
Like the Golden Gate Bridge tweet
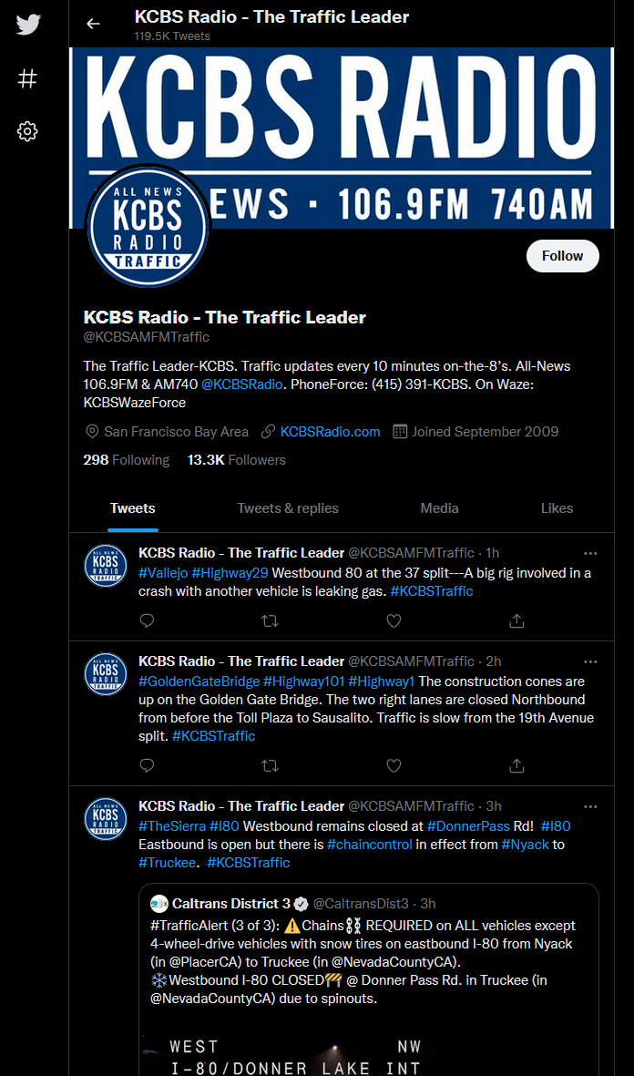(x=394, y=765)
